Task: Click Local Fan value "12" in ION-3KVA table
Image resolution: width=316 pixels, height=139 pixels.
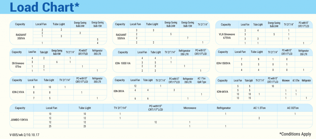Action: point(135,86)
